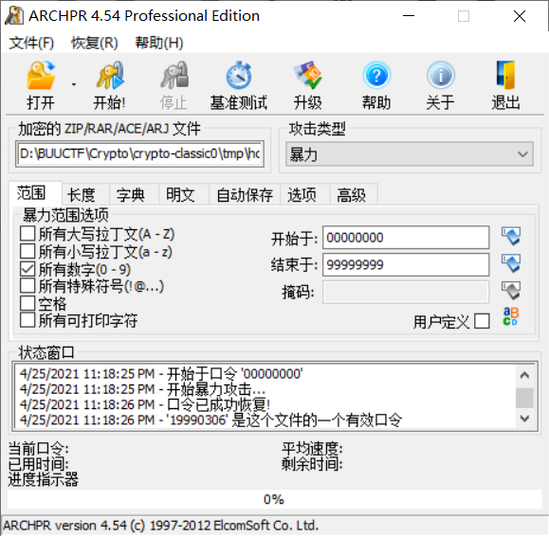Switch to the 高级 tab
Image resolution: width=549 pixels, height=536 pixels.
(x=354, y=195)
